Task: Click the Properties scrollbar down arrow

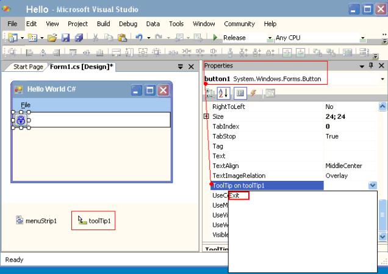Action: 383,236
